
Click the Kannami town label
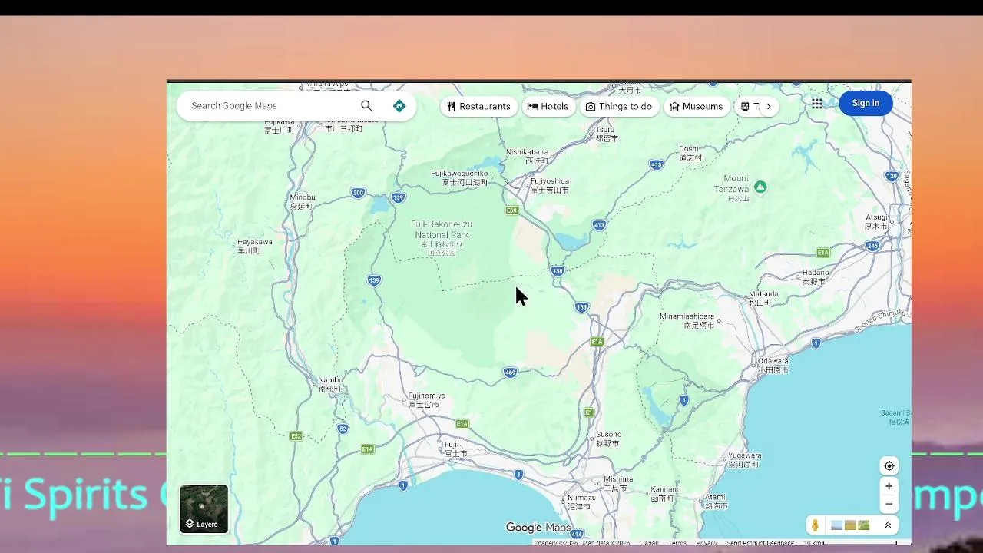(x=665, y=493)
